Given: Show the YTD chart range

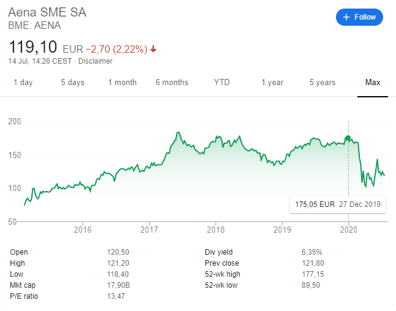Looking at the screenshot, I should (x=221, y=83).
